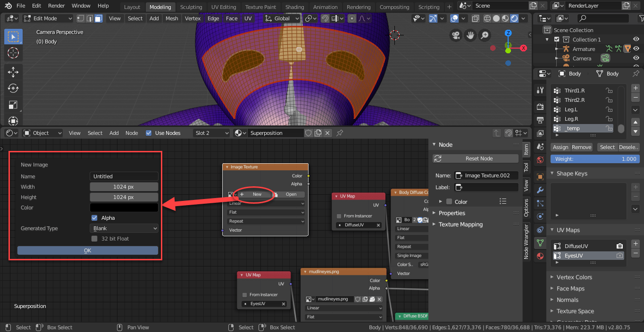
Task: Toggle Camera visibility in outliner
Action: coord(636,58)
